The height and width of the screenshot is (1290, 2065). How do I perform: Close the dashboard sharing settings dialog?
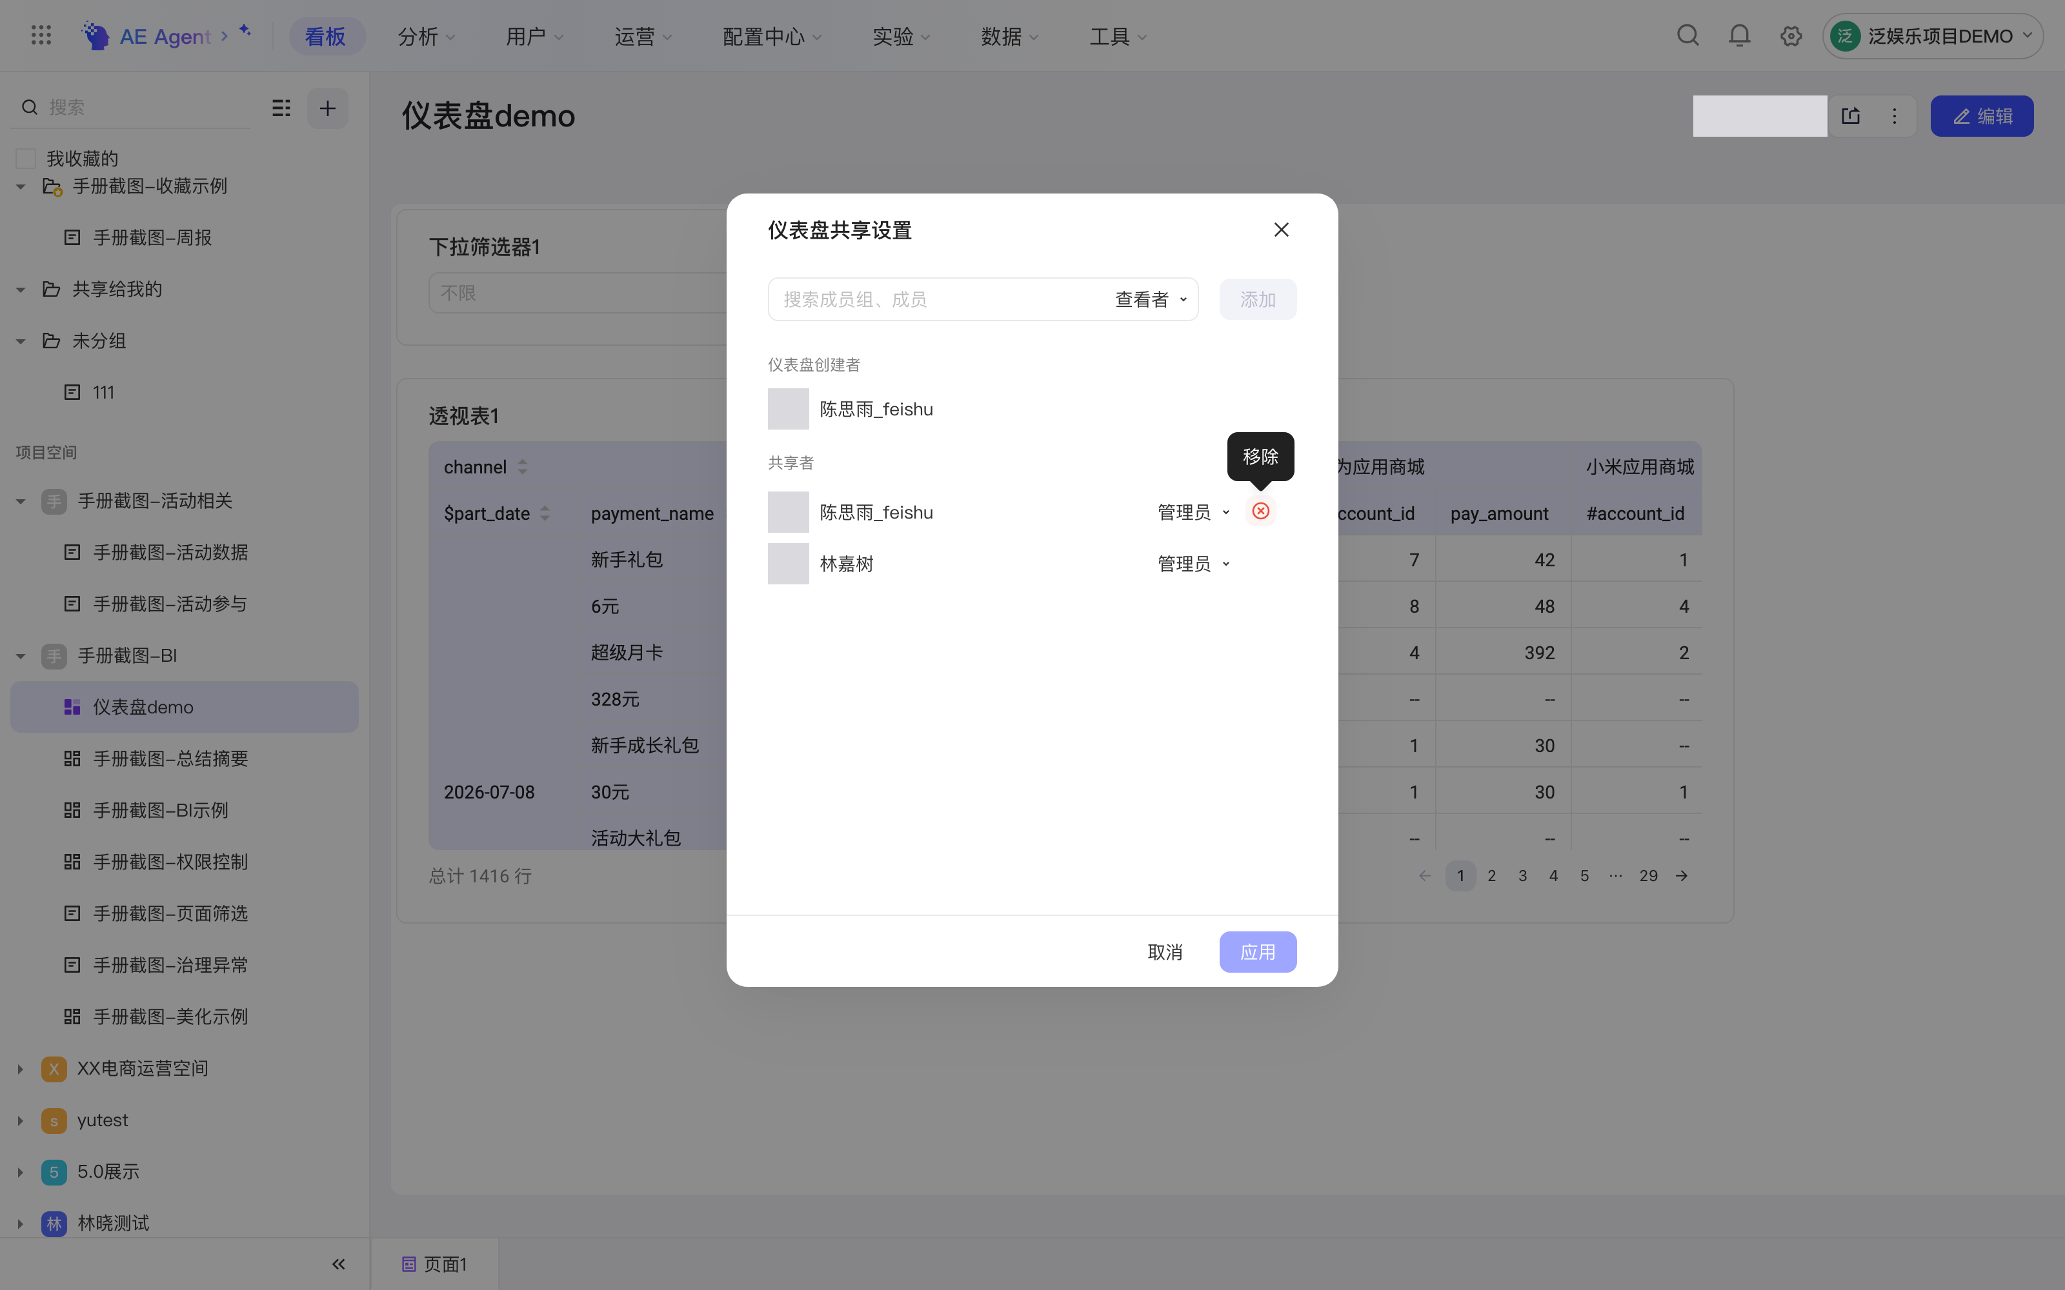pos(1281,230)
